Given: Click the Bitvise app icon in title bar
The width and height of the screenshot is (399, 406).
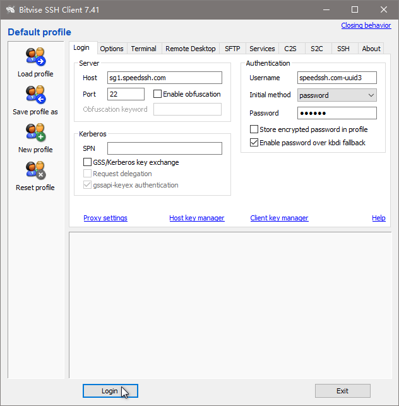Looking at the screenshot, I should coord(11,10).
